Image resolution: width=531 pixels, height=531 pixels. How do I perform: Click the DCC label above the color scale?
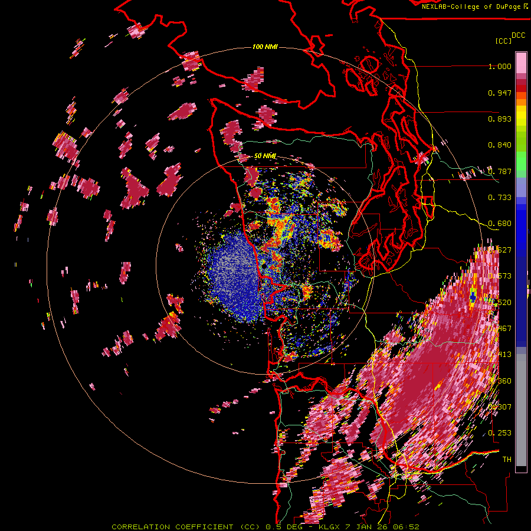(518, 35)
